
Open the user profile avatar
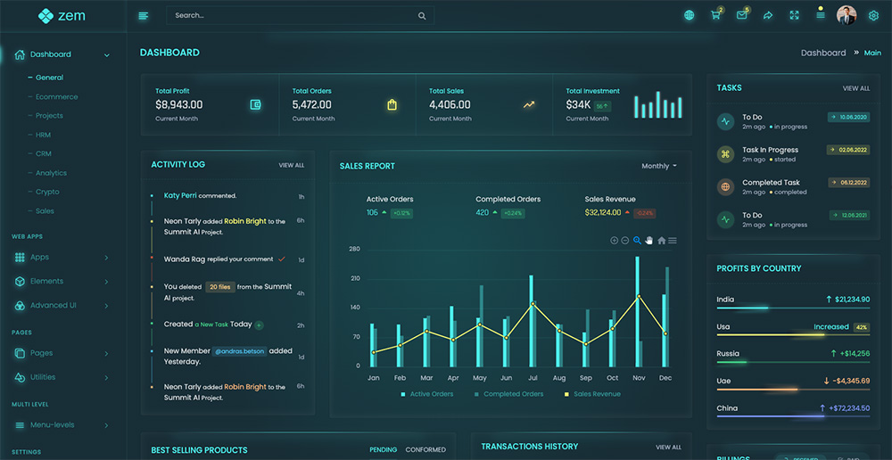tap(847, 15)
